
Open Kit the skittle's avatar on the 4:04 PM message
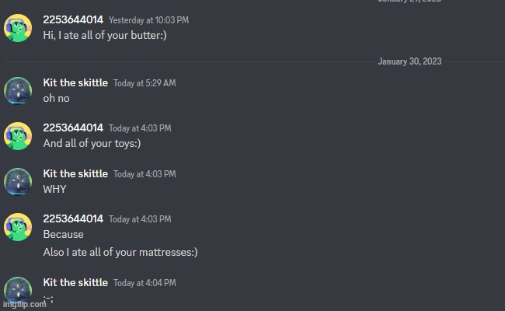[18, 289]
